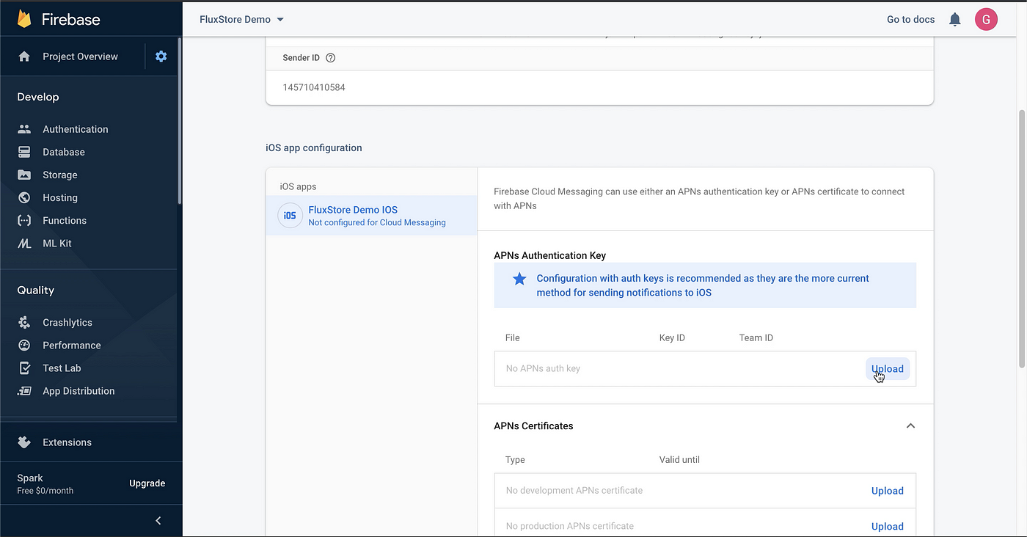1027x537 pixels.
Task: Click the Test Lab checklist icon
Action: [24, 368]
